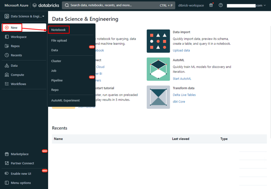Open the help question mark icon

click(x=221, y=5)
